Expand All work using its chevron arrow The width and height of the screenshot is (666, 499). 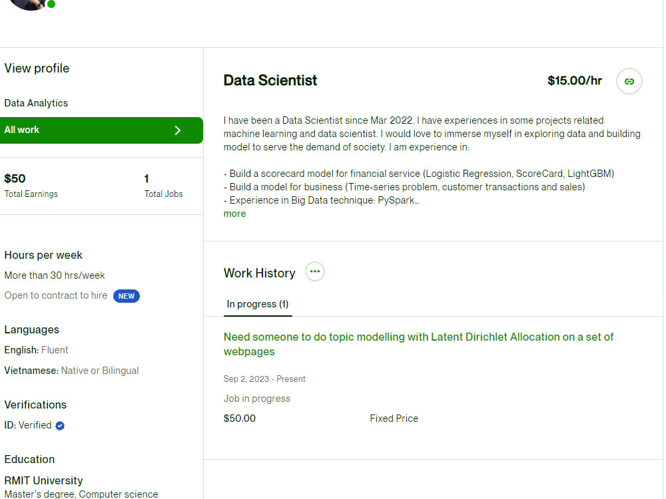(177, 130)
